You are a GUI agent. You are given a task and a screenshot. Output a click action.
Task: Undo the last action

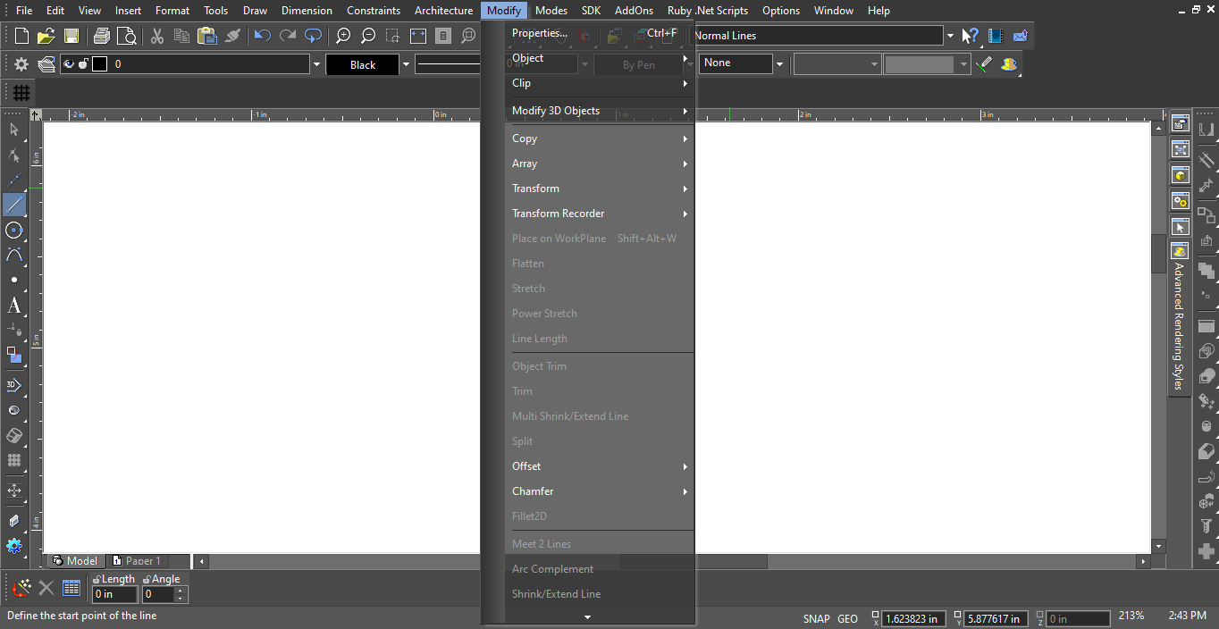tap(263, 36)
